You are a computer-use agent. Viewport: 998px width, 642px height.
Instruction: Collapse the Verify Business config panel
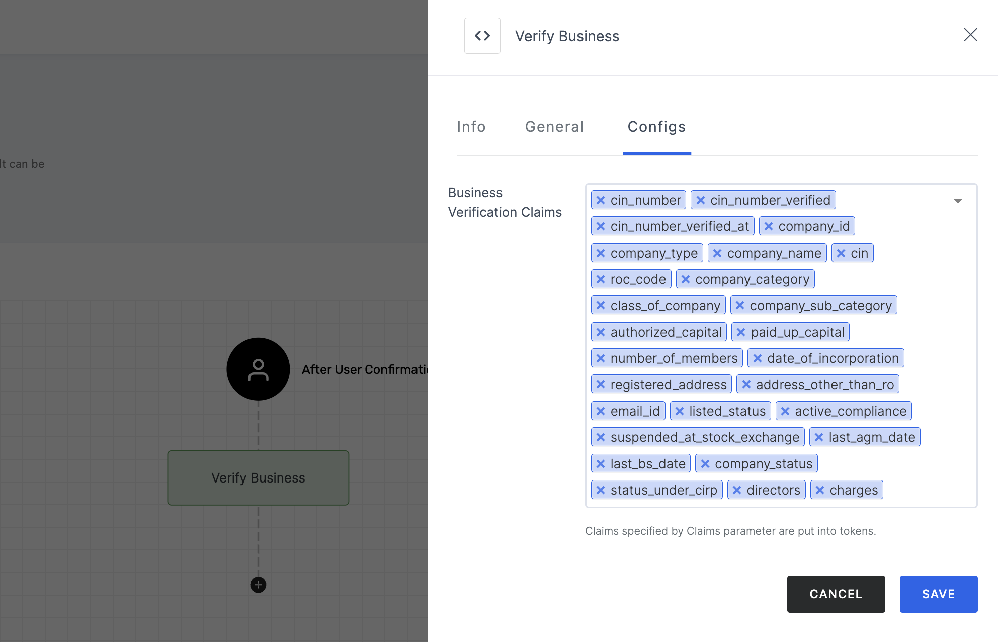pos(970,34)
